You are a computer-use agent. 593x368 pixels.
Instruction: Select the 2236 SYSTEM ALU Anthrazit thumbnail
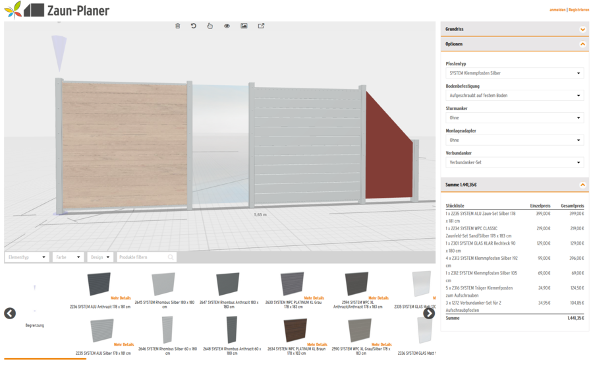coord(99,284)
